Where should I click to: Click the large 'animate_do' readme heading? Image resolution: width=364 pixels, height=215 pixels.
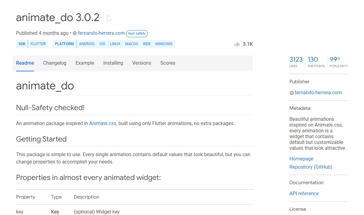(45, 86)
